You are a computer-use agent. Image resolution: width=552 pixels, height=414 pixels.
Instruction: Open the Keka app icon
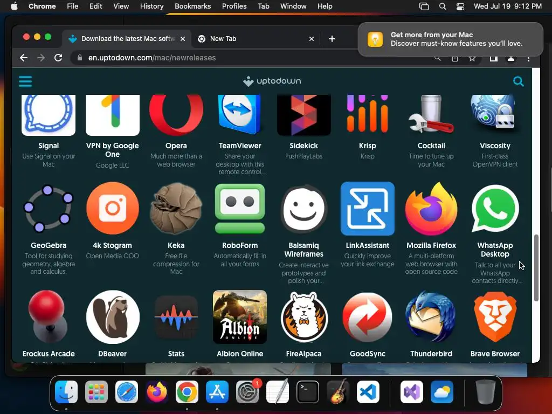pyautogui.click(x=176, y=209)
